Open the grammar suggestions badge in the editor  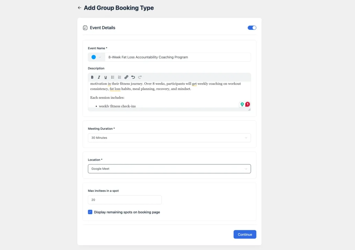coord(247,104)
